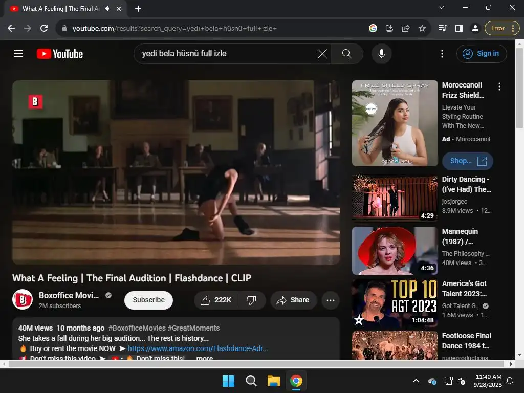This screenshot has width=524, height=393.
Task: Expand description with ...more
Action: 205,358
